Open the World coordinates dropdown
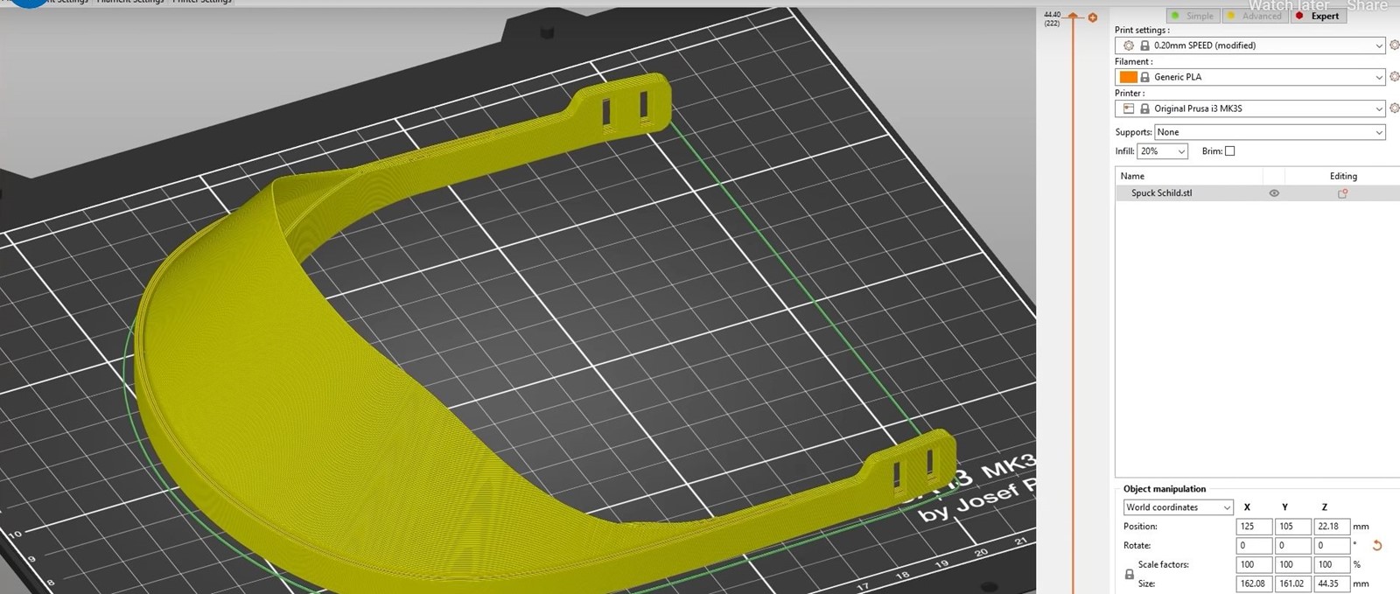This screenshot has height=594, width=1400. [x=1178, y=507]
